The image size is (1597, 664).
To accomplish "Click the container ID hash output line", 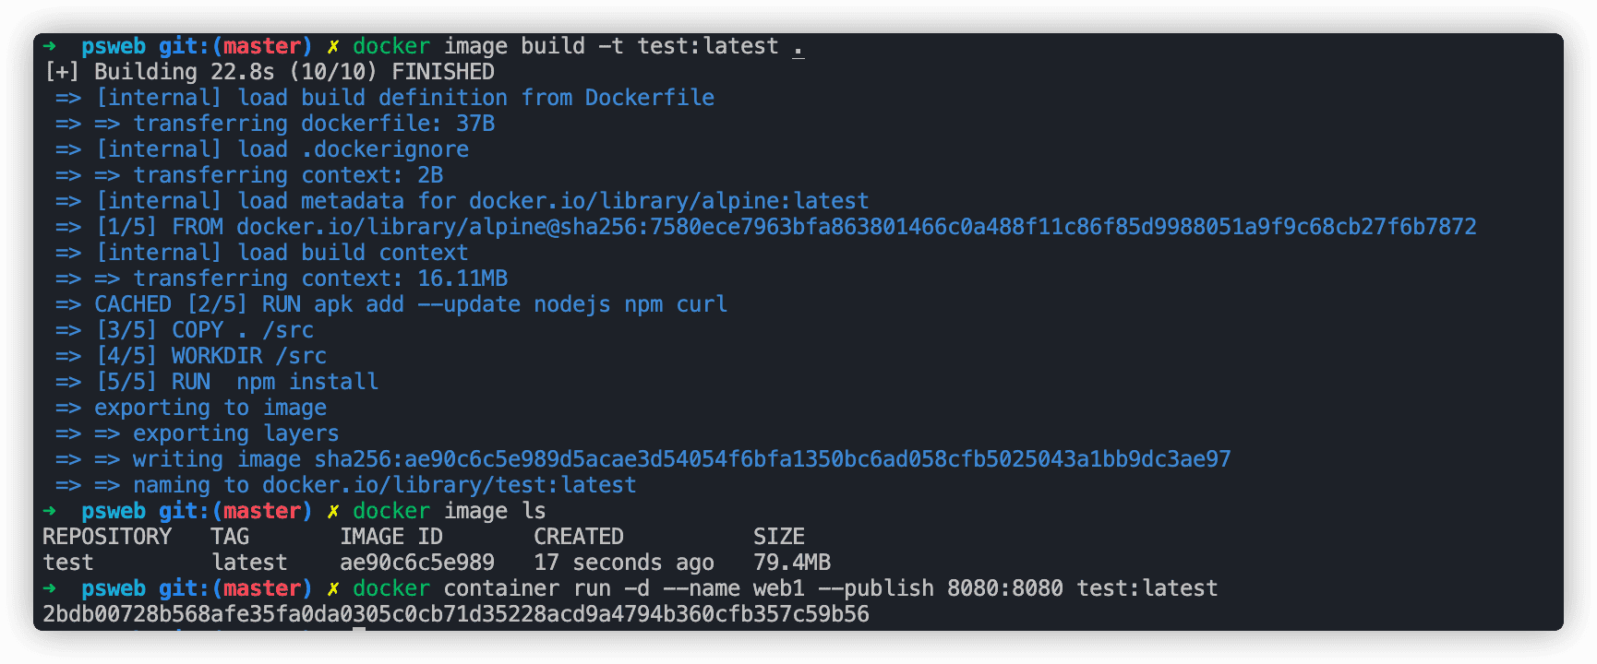I will [x=456, y=614].
